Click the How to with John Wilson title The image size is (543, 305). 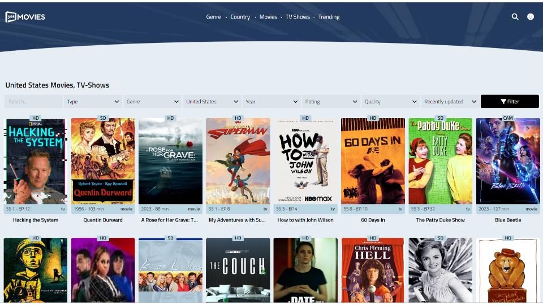(305, 220)
